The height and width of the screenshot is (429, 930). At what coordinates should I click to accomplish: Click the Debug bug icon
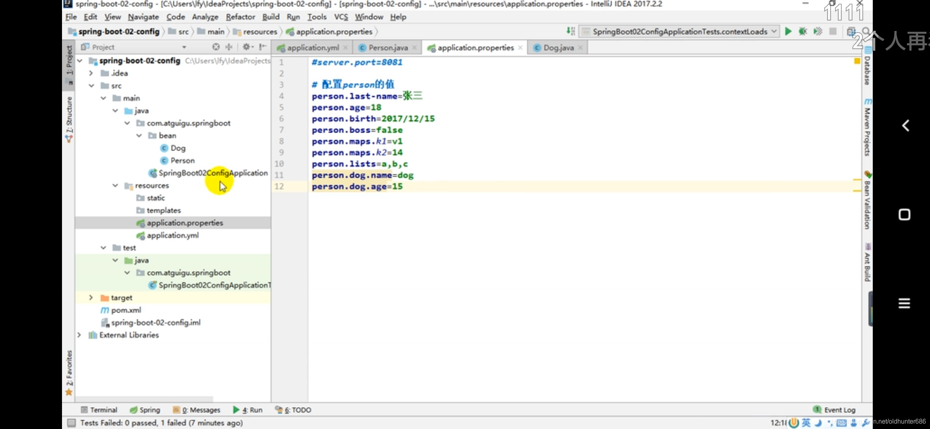pos(803,31)
